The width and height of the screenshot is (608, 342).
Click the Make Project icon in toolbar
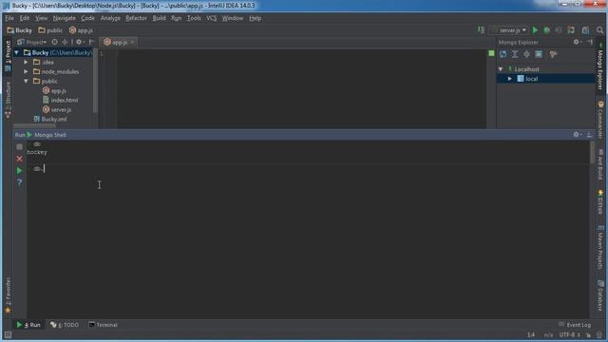[x=481, y=29]
